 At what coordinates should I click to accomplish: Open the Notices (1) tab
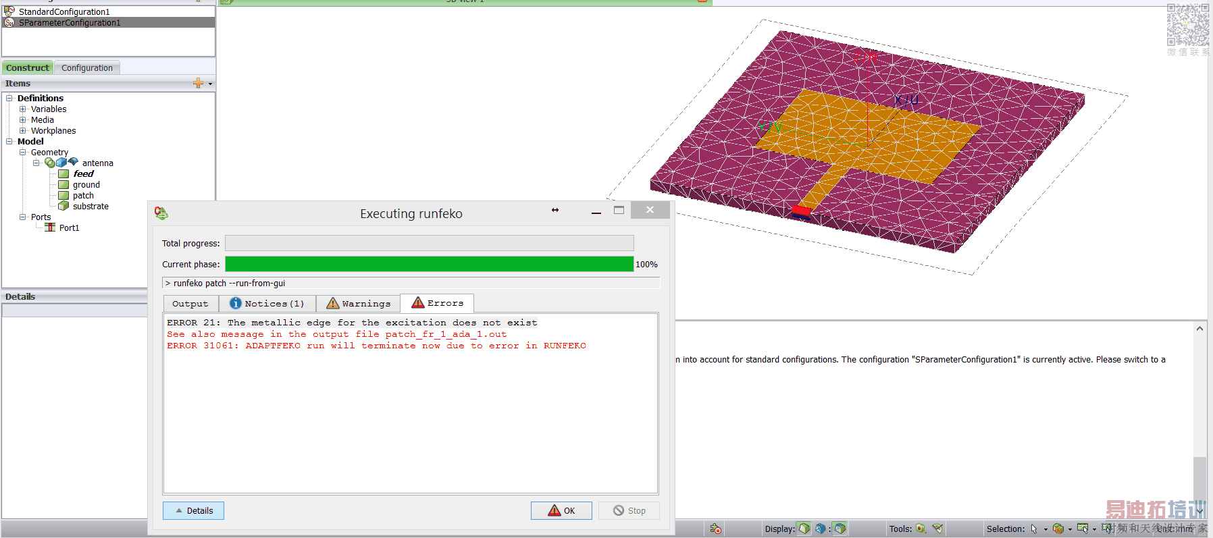tap(267, 304)
